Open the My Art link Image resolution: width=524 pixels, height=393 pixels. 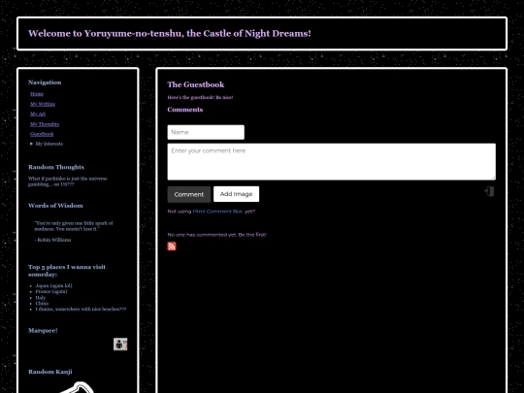click(38, 114)
